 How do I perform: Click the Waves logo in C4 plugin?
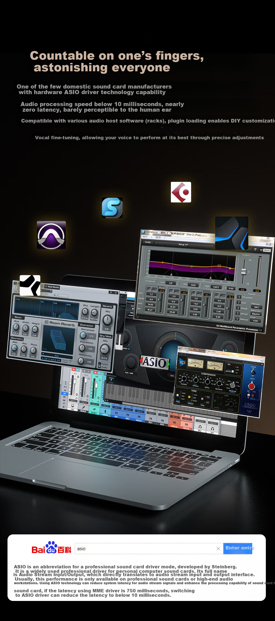click(x=265, y=250)
